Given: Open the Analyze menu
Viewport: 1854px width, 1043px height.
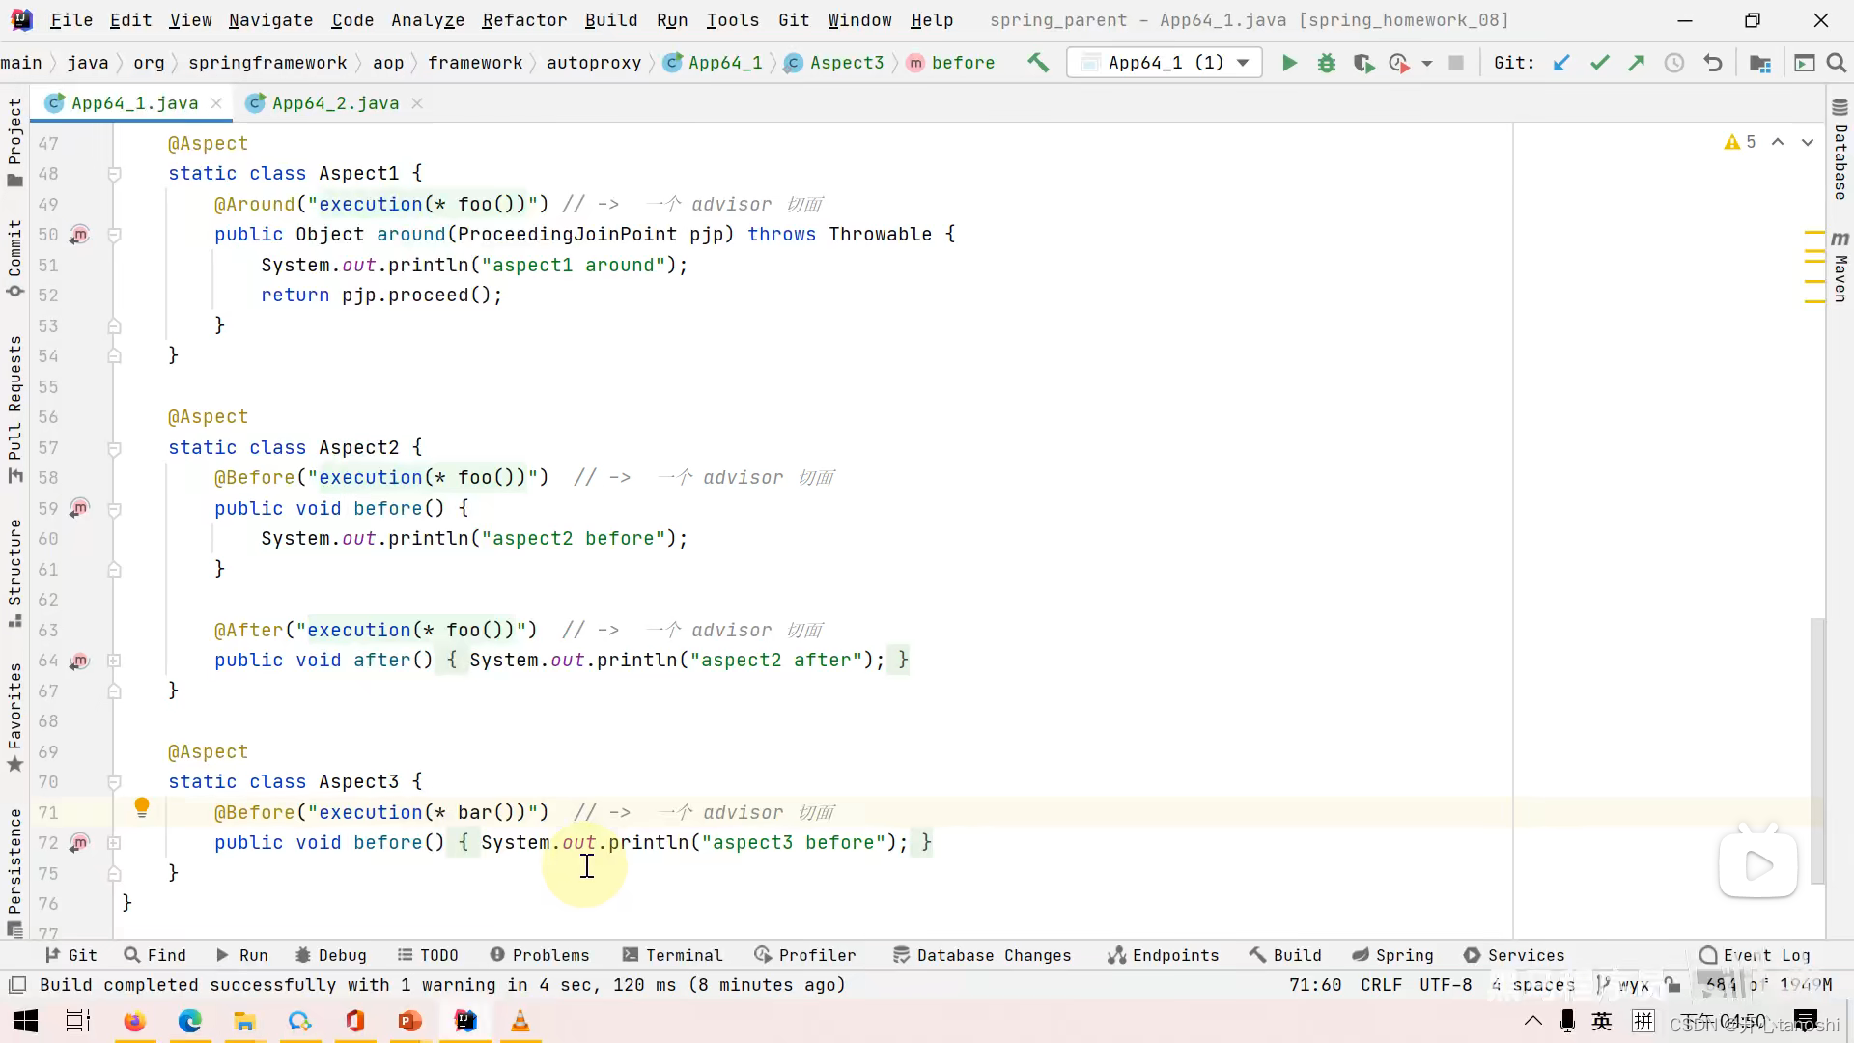Looking at the screenshot, I should click(x=428, y=20).
